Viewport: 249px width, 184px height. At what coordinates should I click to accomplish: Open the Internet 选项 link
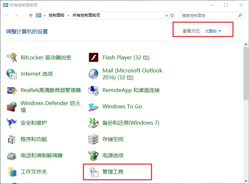tap(37, 74)
